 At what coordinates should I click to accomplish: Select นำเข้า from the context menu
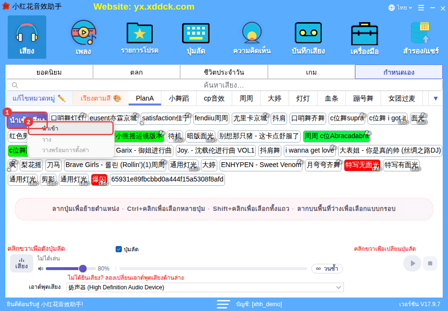tap(71, 128)
